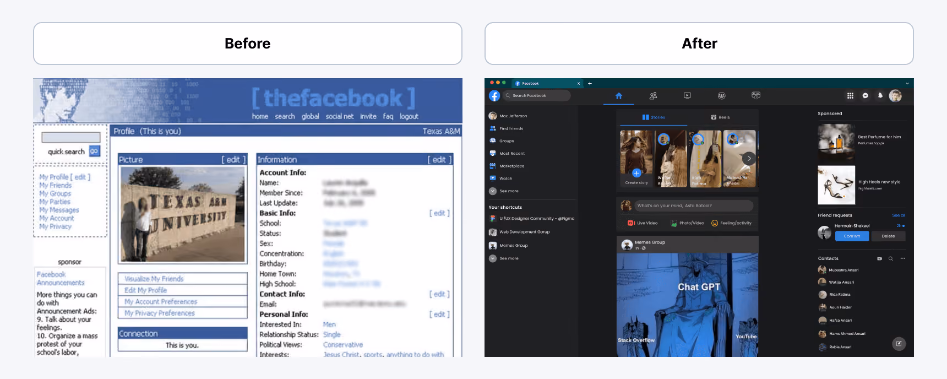Open Groups in left sidebar
947x379 pixels.
(x=502, y=141)
